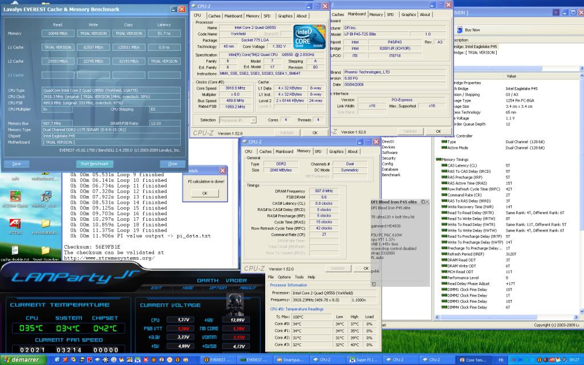This screenshot has height=365, width=584.
Task: Click the FR language indicator in the tray
Action: click(x=501, y=360)
